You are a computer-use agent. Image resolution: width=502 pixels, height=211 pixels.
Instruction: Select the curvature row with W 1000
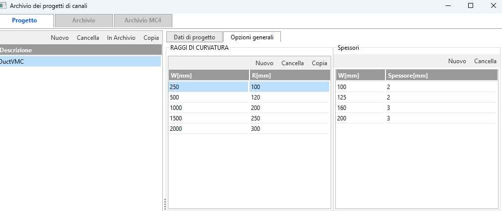[x=208, y=108]
